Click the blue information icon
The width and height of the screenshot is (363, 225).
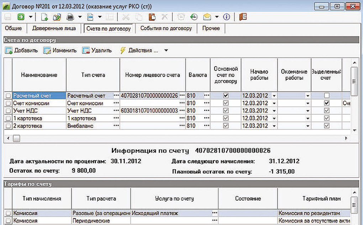click(226, 17)
